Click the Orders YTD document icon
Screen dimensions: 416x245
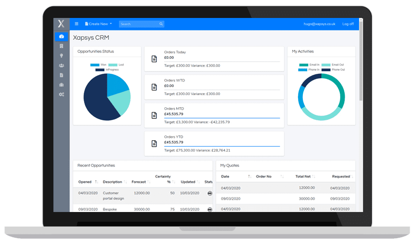(x=154, y=144)
